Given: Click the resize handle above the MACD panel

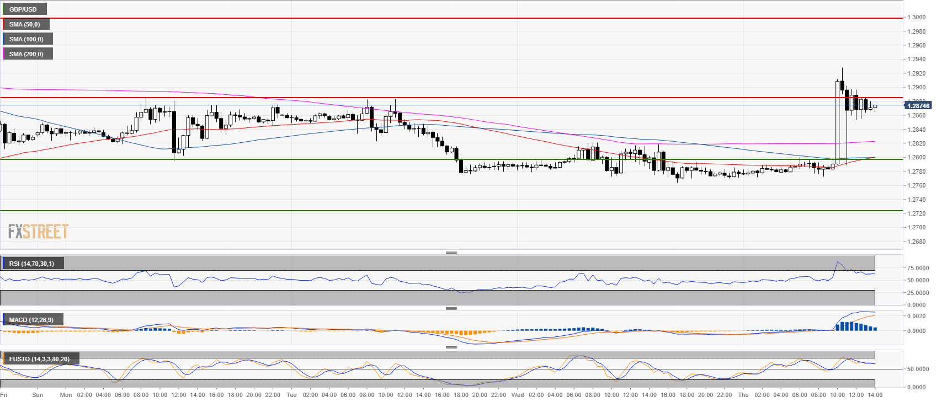Looking at the screenshot, I should pos(451,308).
